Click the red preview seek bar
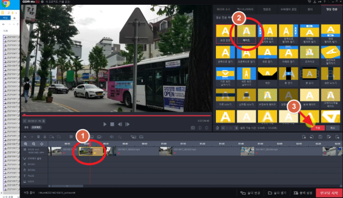The image size is (343, 198). pos(116,115)
